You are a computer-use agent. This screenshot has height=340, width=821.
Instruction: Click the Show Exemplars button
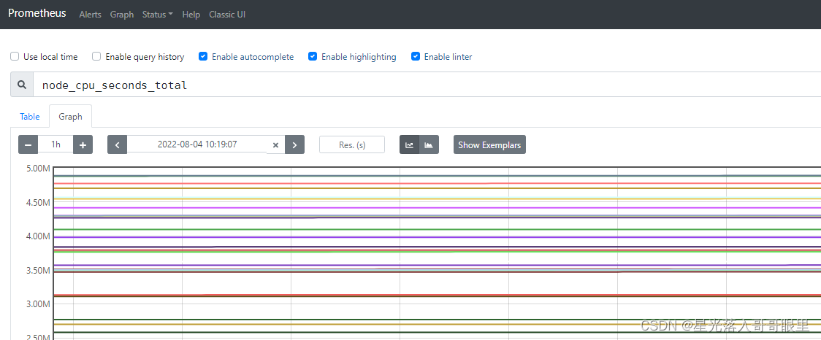(489, 144)
